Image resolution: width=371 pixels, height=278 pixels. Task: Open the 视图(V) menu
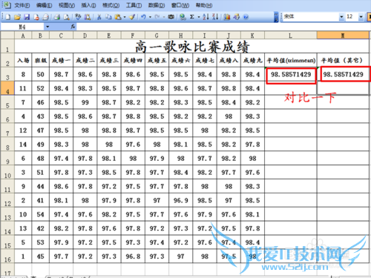67,5
